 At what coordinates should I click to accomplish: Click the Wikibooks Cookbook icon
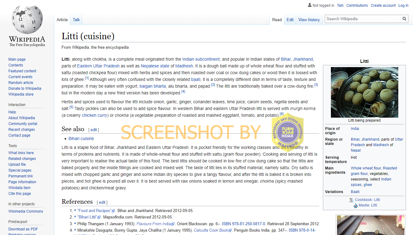click(351, 200)
